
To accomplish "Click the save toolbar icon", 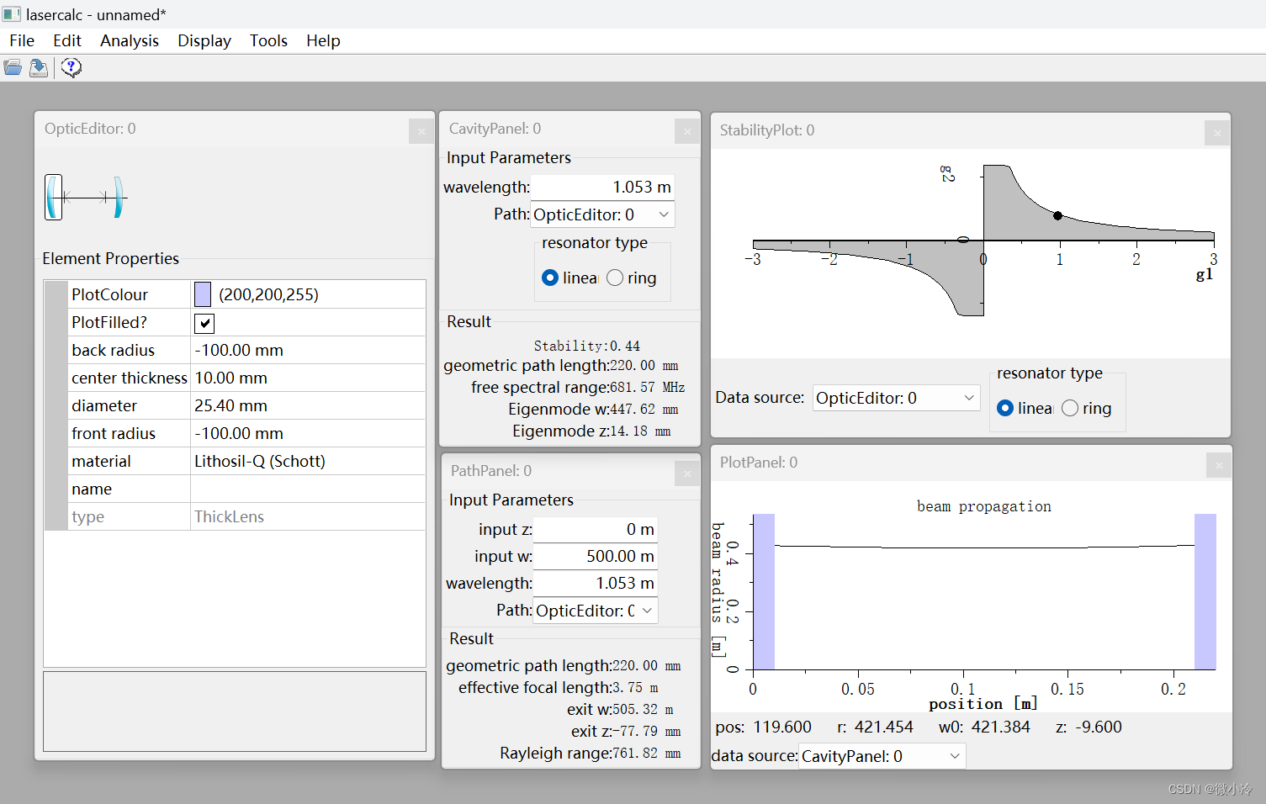I will pos(39,68).
